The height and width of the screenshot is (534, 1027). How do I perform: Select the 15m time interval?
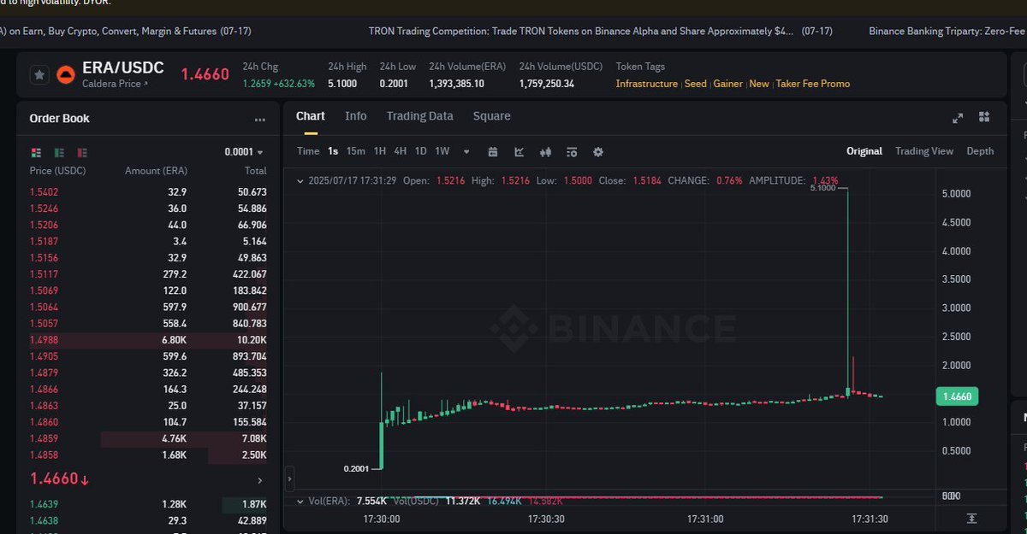pyautogui.click(x=355, y=151)
